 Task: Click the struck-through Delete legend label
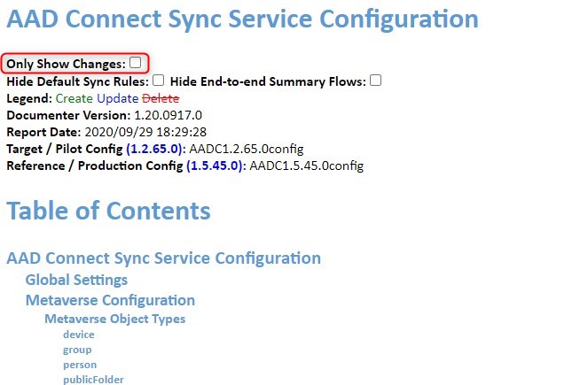[x=161, y=98]
